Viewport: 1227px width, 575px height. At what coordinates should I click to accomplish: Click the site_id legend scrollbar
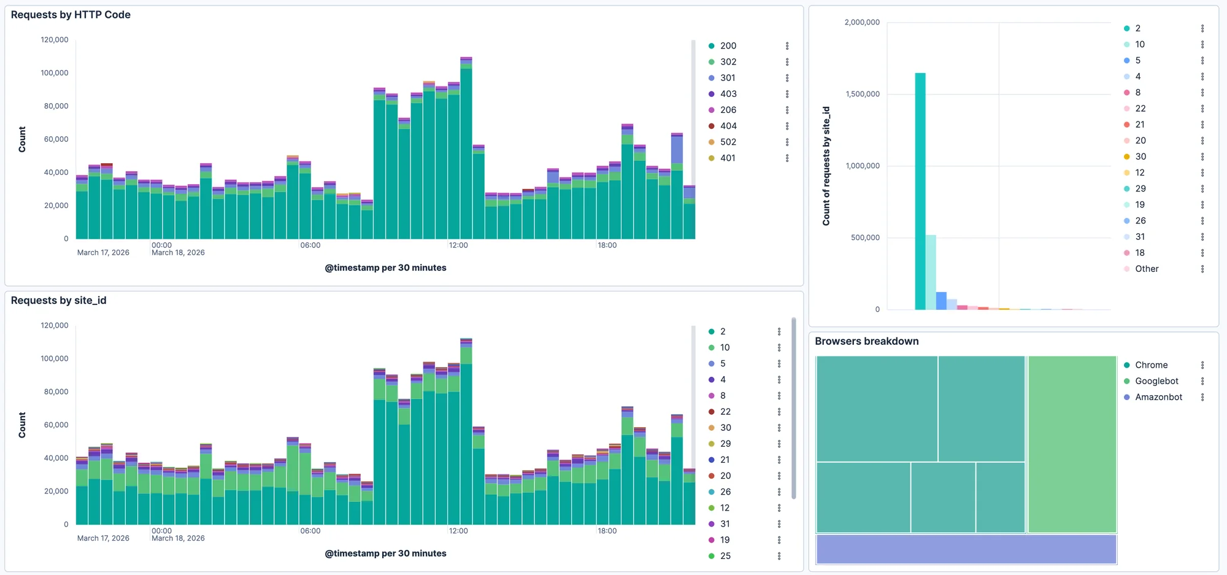coord(793,408)
